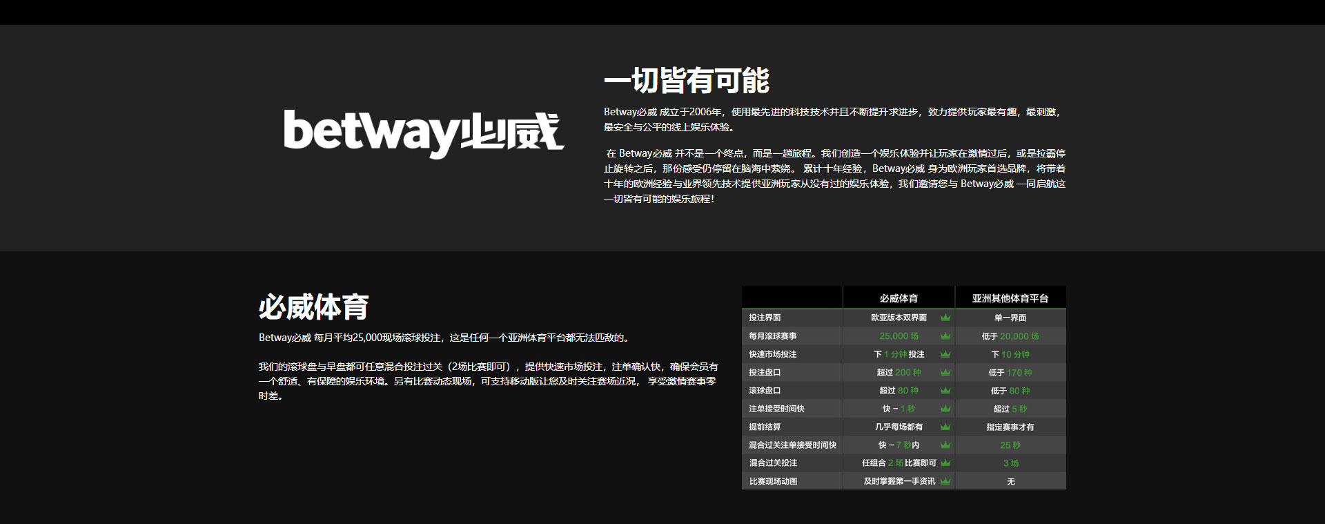Screen dimensions: 1325x524
Task: Click the 必威体育 section heading
Action: coord(313,307)
